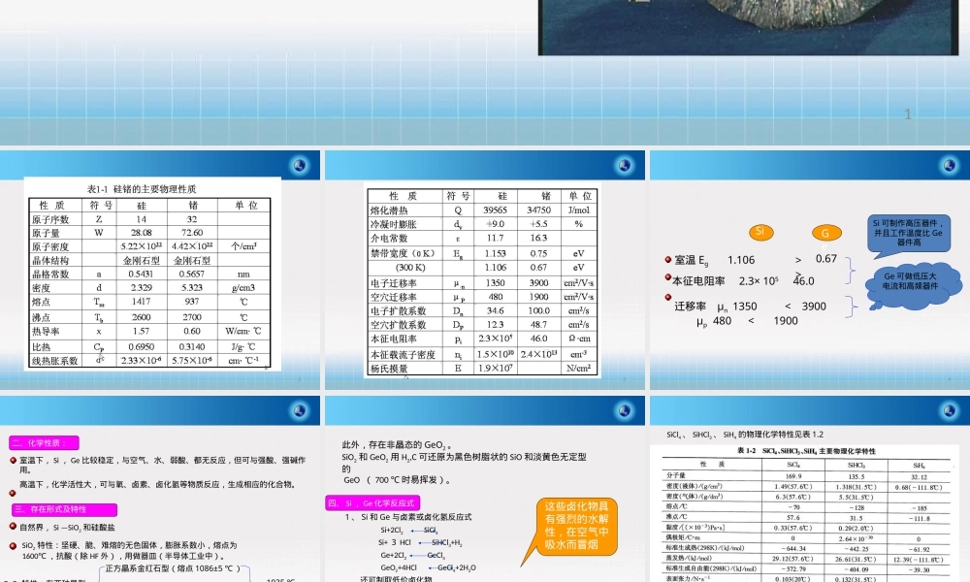
Task: Click the text '正方晶系金红石型（熔点 1086±5 ℃）'
Action: click(173, 568)
